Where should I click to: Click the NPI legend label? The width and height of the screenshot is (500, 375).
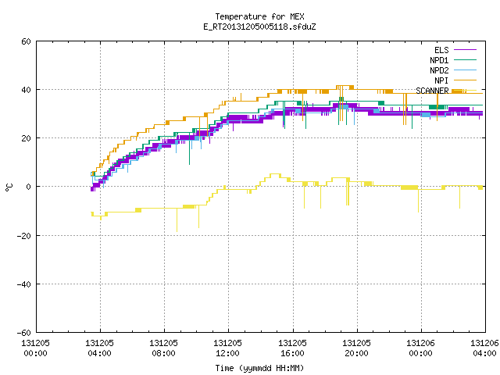coord(441,80)
